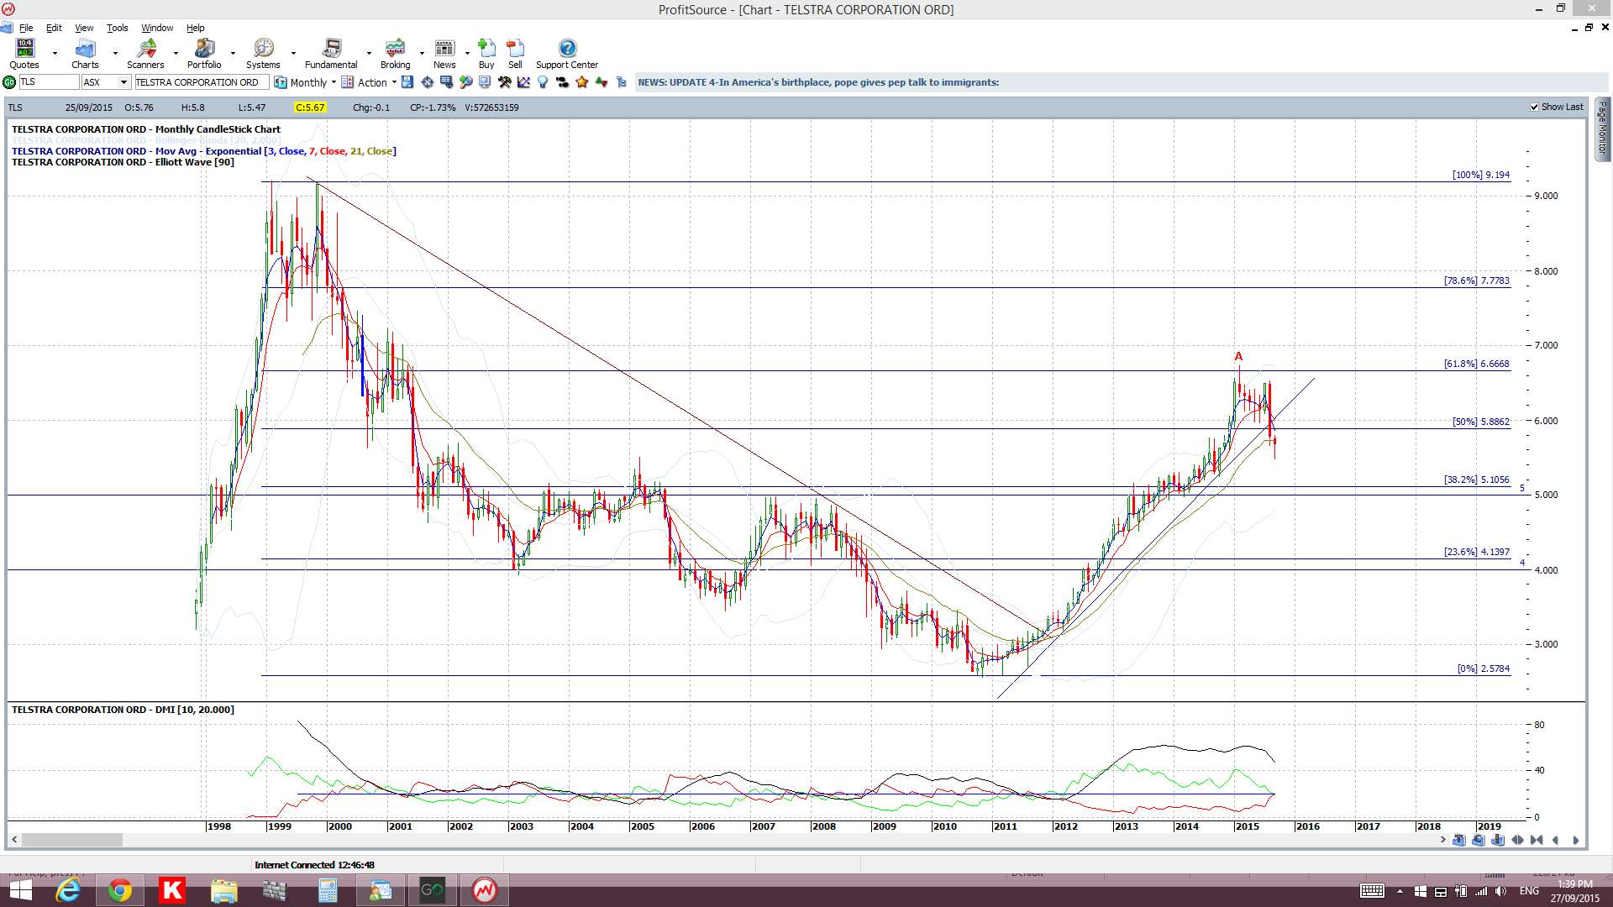
Task: Toggle the Show Last checkbox
Action: pos(1534,107)
